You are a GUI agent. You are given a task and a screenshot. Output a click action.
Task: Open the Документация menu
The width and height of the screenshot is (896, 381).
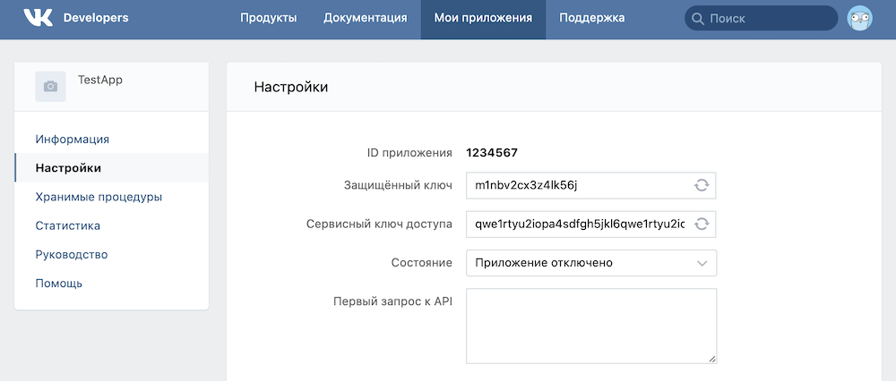pyautogui.click(x=366, y=18)
